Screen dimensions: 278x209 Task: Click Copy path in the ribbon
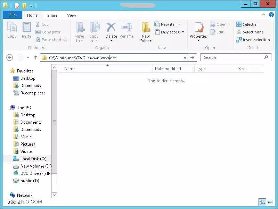tap(48, 32)
